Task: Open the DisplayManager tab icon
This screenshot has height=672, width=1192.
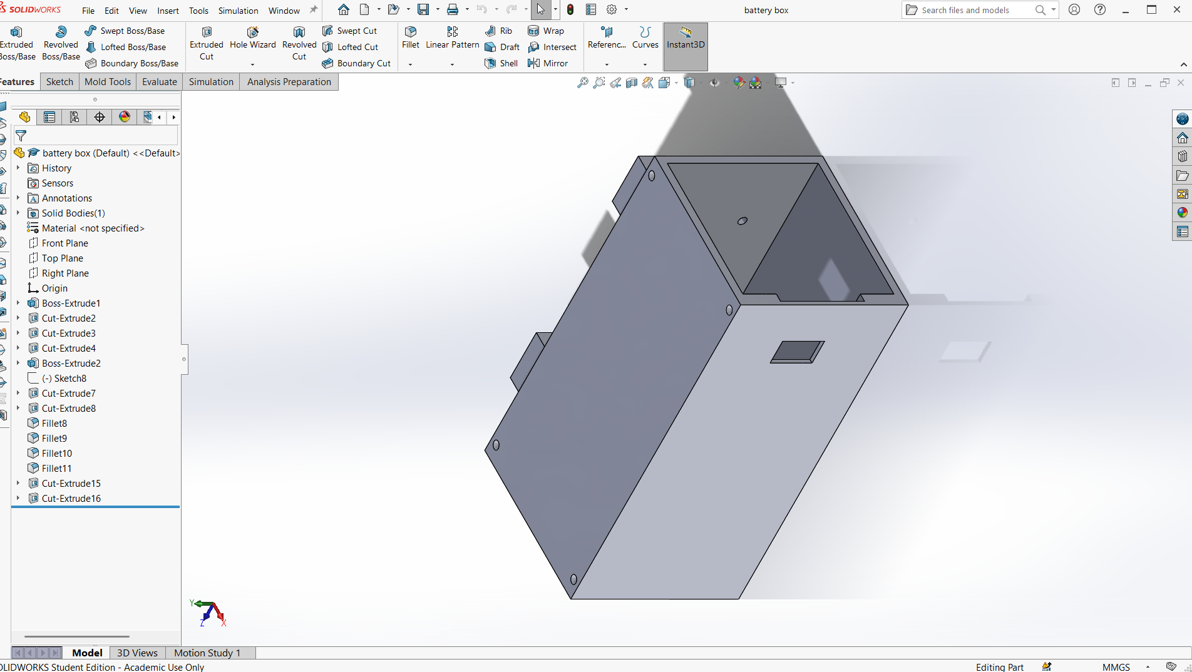Action: (125, 117)
